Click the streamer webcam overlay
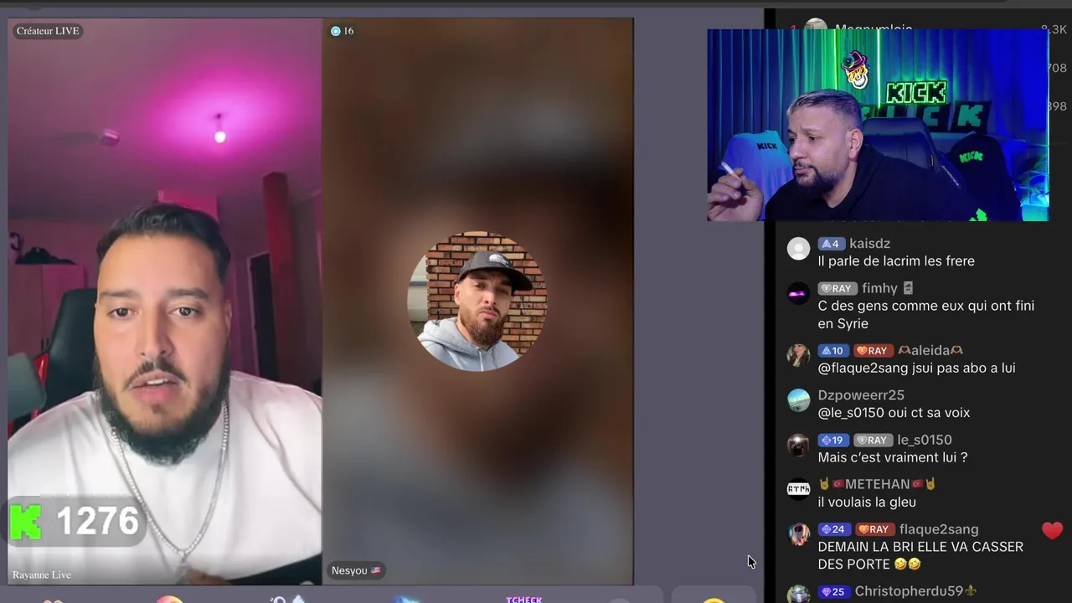Image resolution: width=1072 pixels, height=603 pixels. pos(878,126)
